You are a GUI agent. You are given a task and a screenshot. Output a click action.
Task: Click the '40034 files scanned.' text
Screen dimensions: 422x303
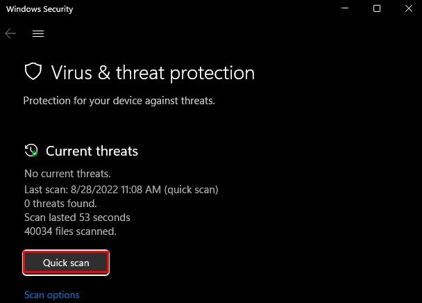[70, 231]
